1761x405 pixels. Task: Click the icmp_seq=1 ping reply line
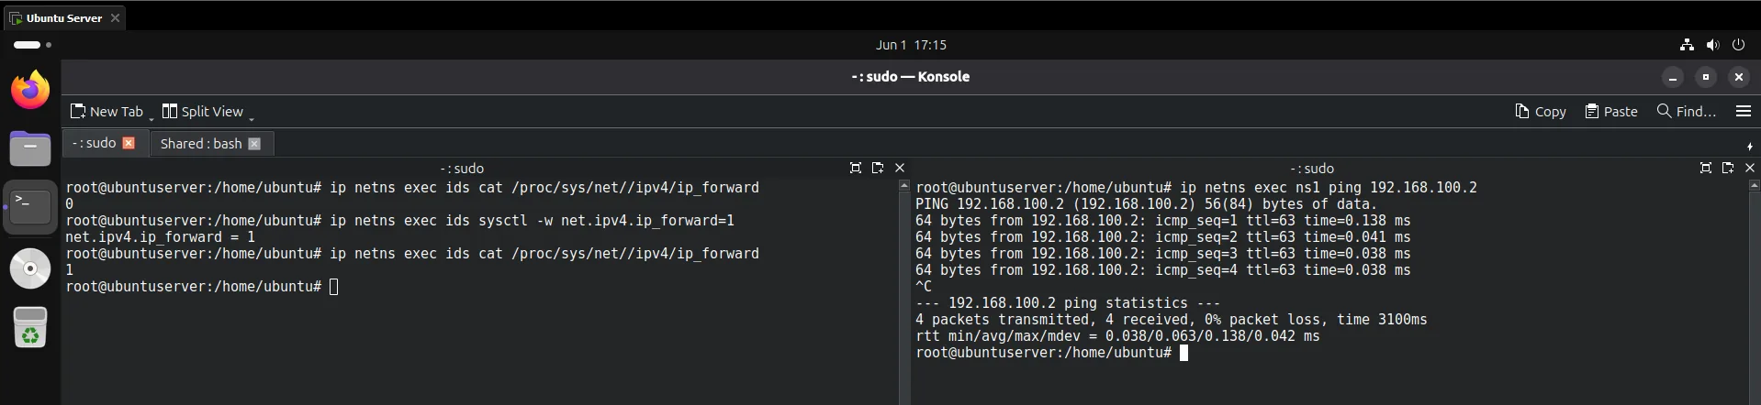coord(1163,221)
